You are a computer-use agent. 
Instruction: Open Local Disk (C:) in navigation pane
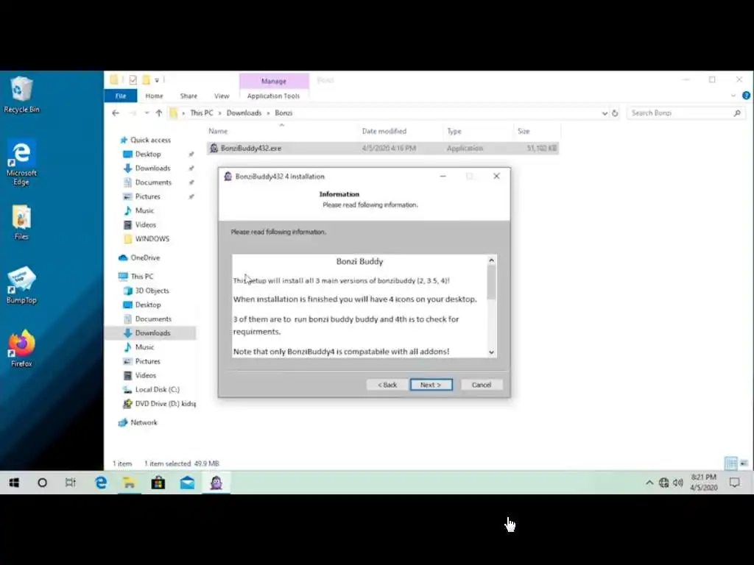(x=157, y=390)
